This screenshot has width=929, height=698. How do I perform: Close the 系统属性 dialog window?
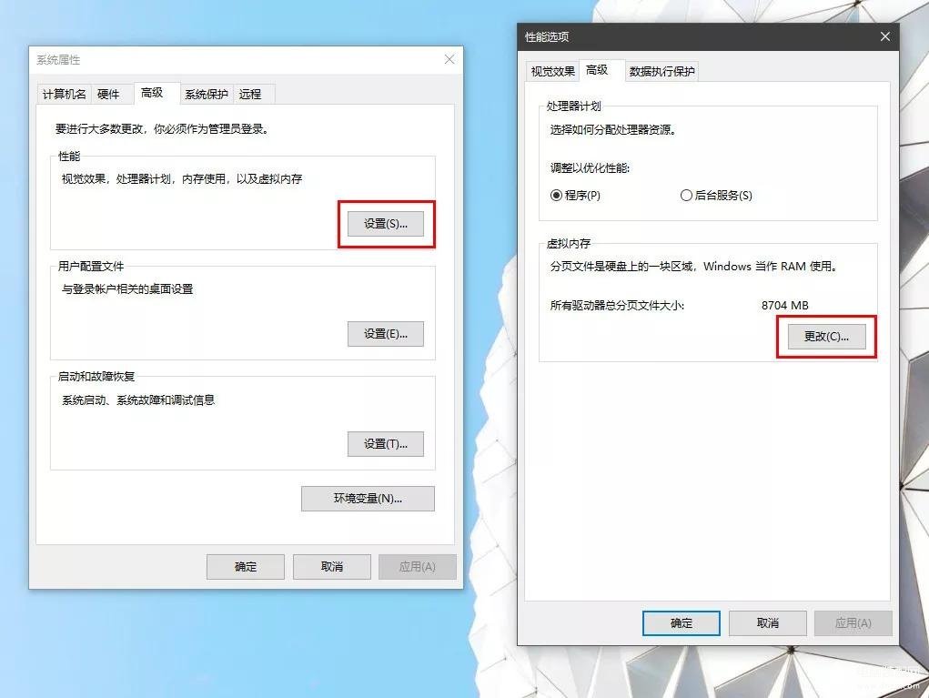449,59
